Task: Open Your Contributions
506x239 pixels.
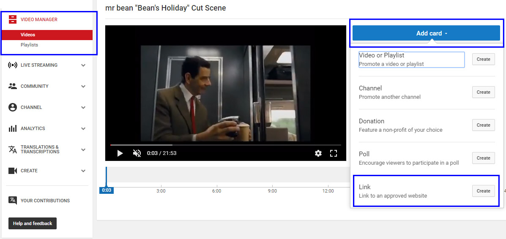Action: click(45, 201)
